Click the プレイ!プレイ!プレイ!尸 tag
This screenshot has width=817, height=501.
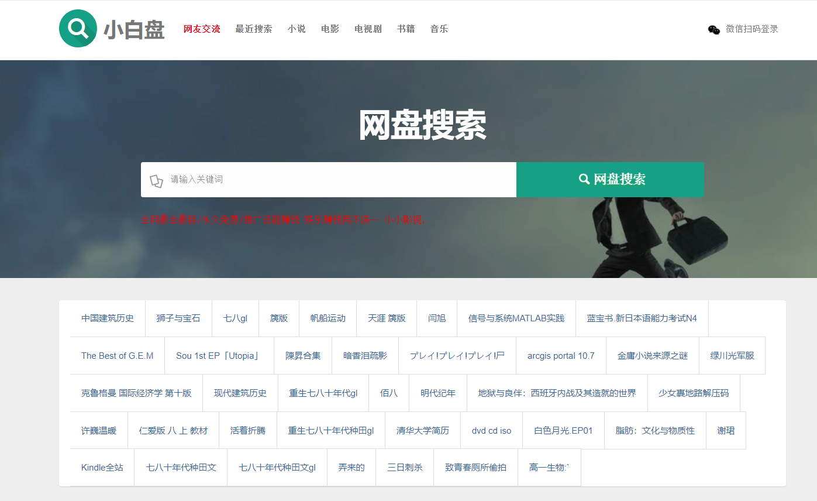457,356
